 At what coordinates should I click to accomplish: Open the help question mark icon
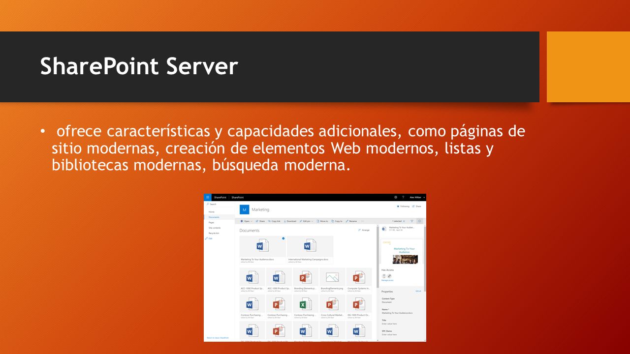(x=403, y=197)
